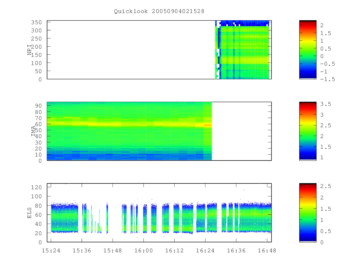
Task: Click the 300 tick on NPI axis
Action: (x=36, y=31)
